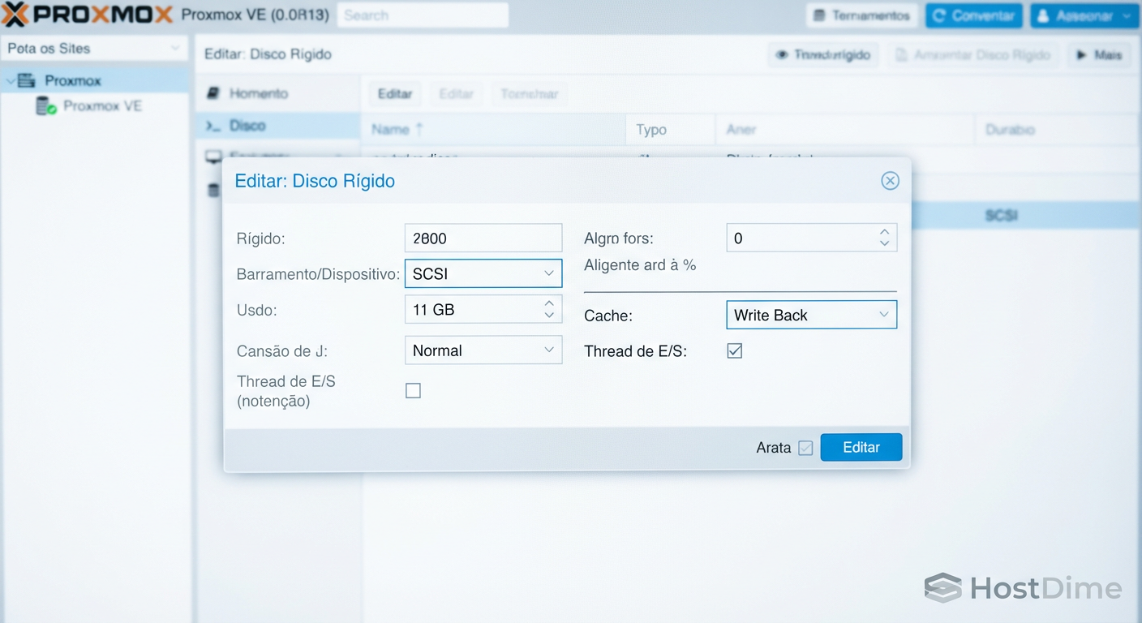
Task: Select Disco in the side menu
Action: [247, 126]
